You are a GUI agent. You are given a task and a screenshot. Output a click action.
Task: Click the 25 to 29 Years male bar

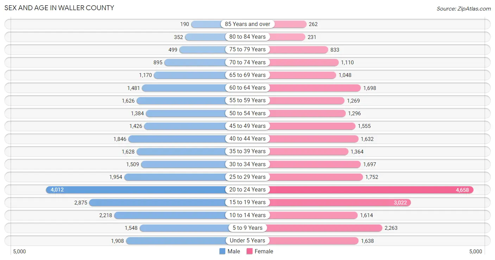click(175, 177)
